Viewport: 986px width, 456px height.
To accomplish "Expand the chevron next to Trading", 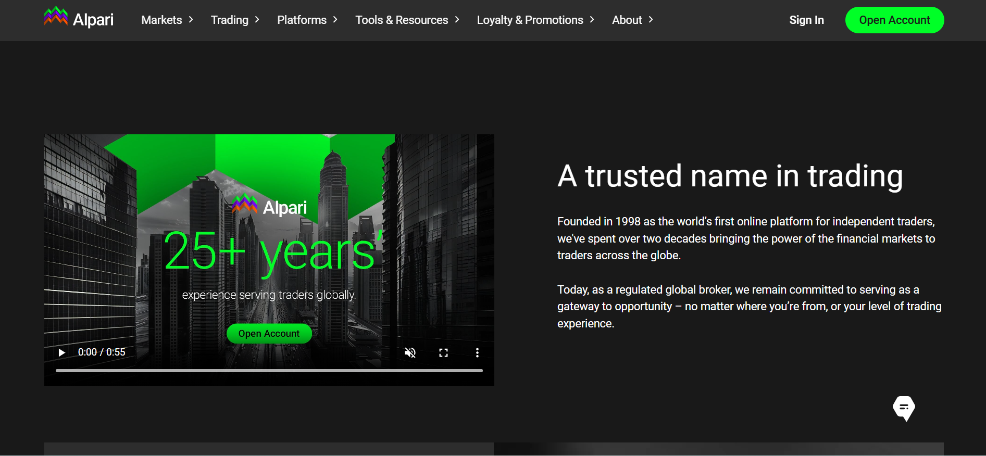I will coord(257,20).
